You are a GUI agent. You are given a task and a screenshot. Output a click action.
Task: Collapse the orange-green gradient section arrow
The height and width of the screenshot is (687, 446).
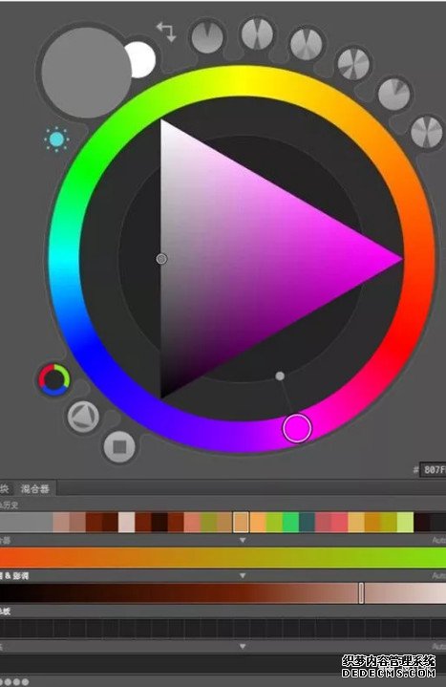pyautogui.click(x=243, y=540)
